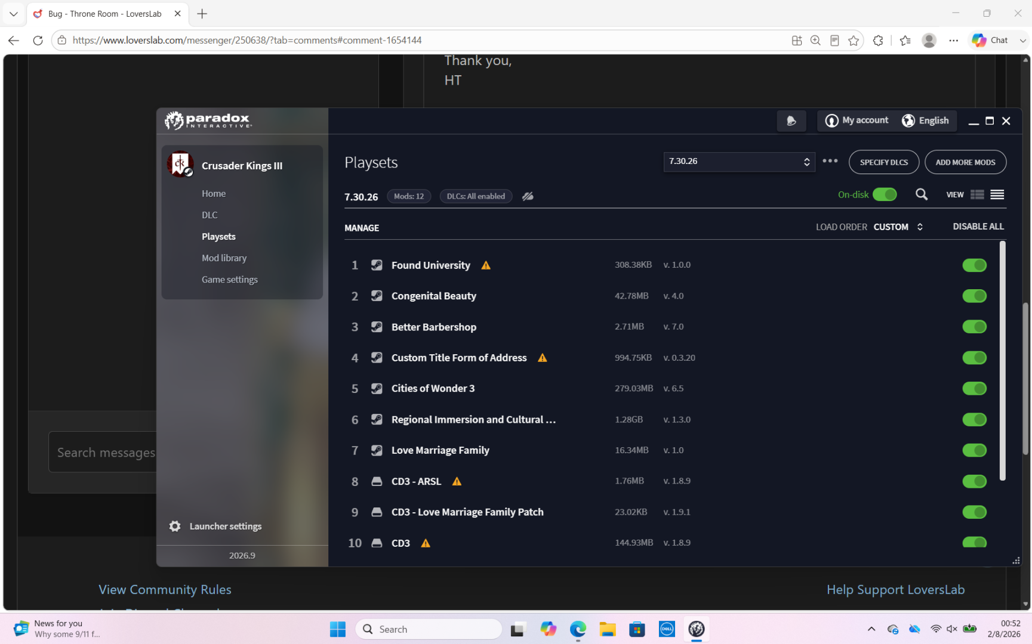Follow the Help Support LoversLab link
Viewport: 1032px width, 644px height.
[895, 590]
